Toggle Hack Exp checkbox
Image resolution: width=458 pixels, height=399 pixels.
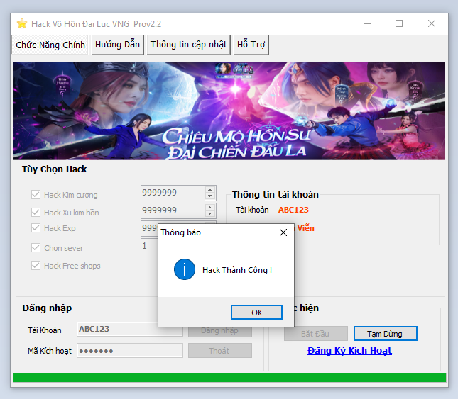tap(36, 228)
